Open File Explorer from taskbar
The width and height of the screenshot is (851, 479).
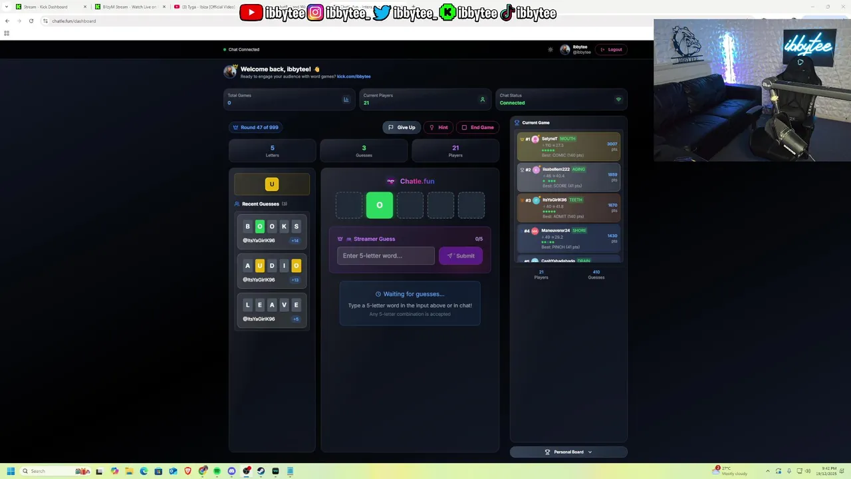tap(129, 471)
